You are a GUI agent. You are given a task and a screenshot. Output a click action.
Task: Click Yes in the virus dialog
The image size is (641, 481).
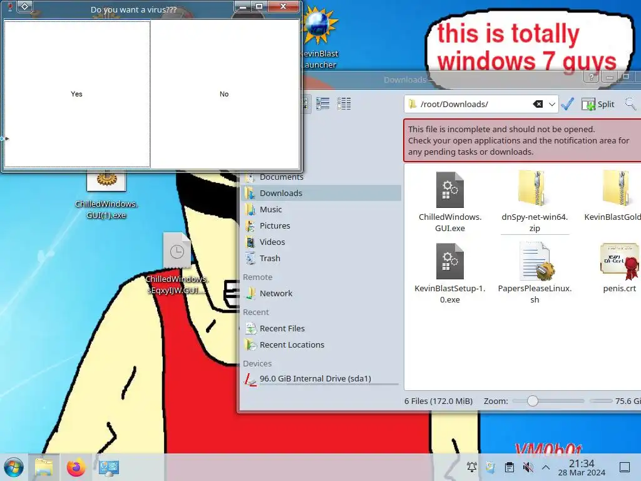(77, 94)
